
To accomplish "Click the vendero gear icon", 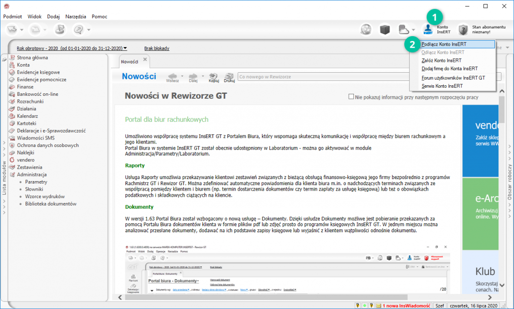I will coord(12,160).
